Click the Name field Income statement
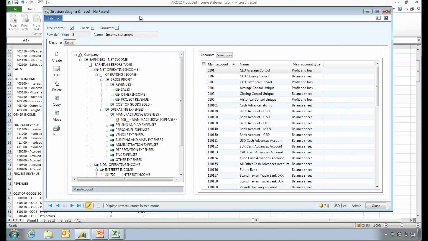 click(x=131, y=35)
